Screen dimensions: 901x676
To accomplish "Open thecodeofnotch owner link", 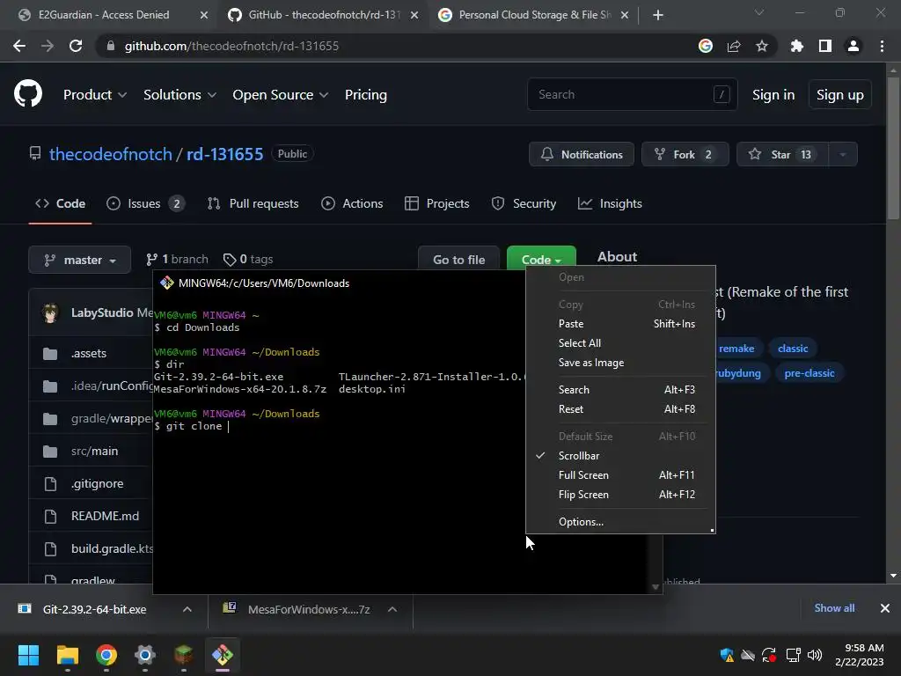I will (110, 154).
